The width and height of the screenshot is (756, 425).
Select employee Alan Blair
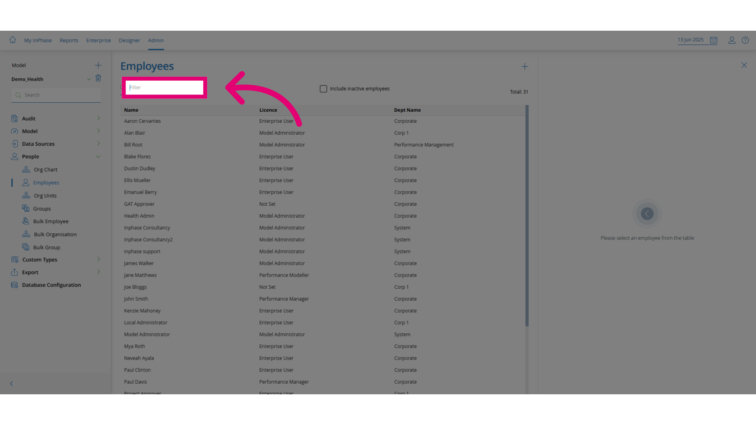[x=135, y=133]
